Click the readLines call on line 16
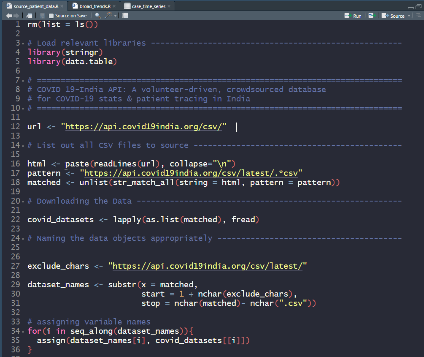This screenshot has height=357, width=424. tap(115, 164)
